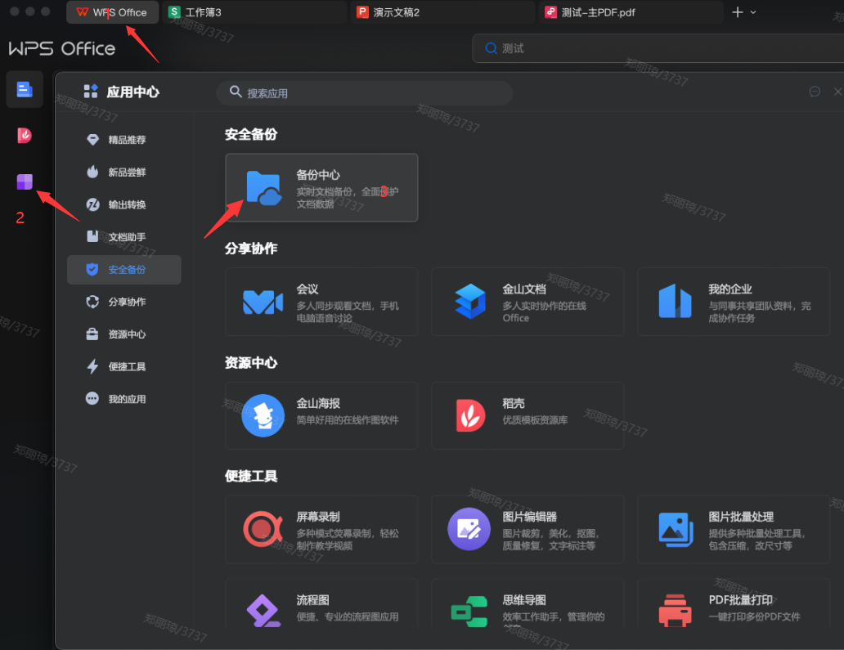
Task: Click the 安全备份 section heading
Action: pyautogui.click(x=251, y=135)
